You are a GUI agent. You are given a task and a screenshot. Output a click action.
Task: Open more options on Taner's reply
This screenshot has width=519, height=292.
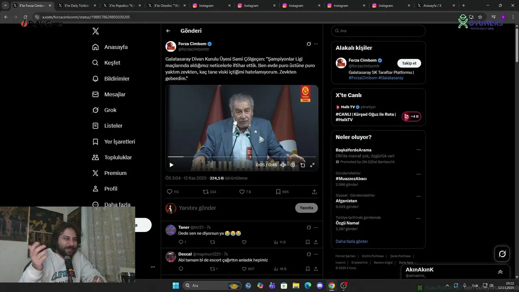[316, 228]
